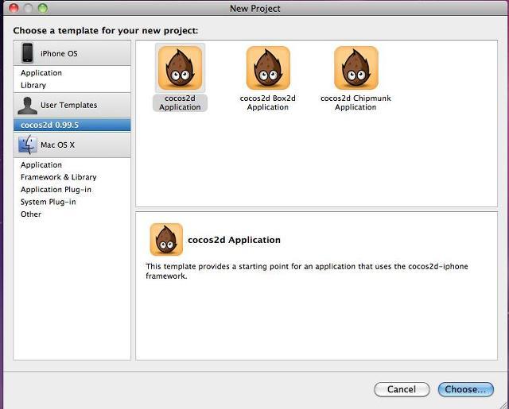Click the iPhone OS section header label
Image resolution: width=509 pixels, height=409 pixels.
tap(59, 53)
